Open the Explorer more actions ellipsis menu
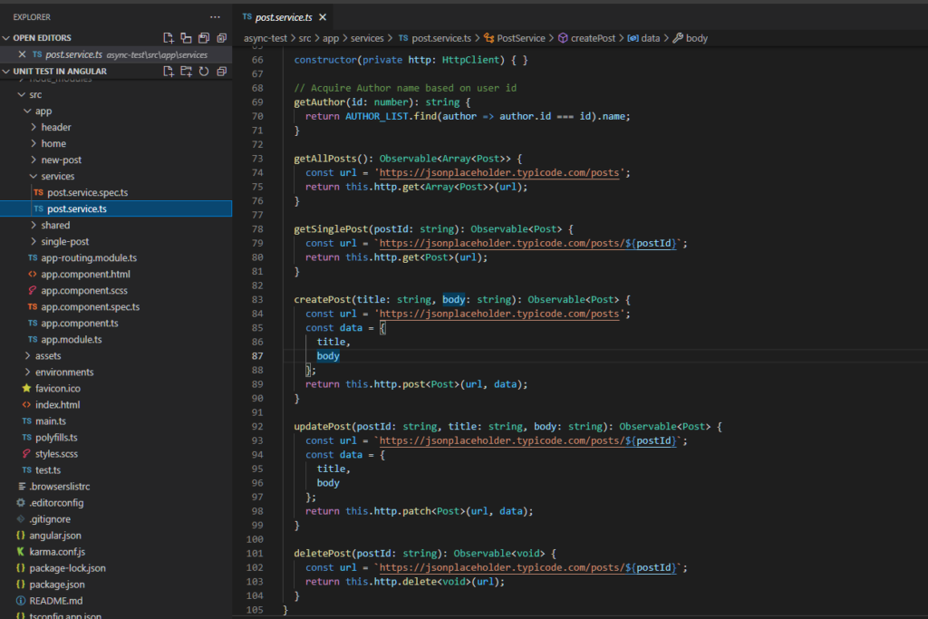Screen dimensions: 928x619 click(215, 16)
